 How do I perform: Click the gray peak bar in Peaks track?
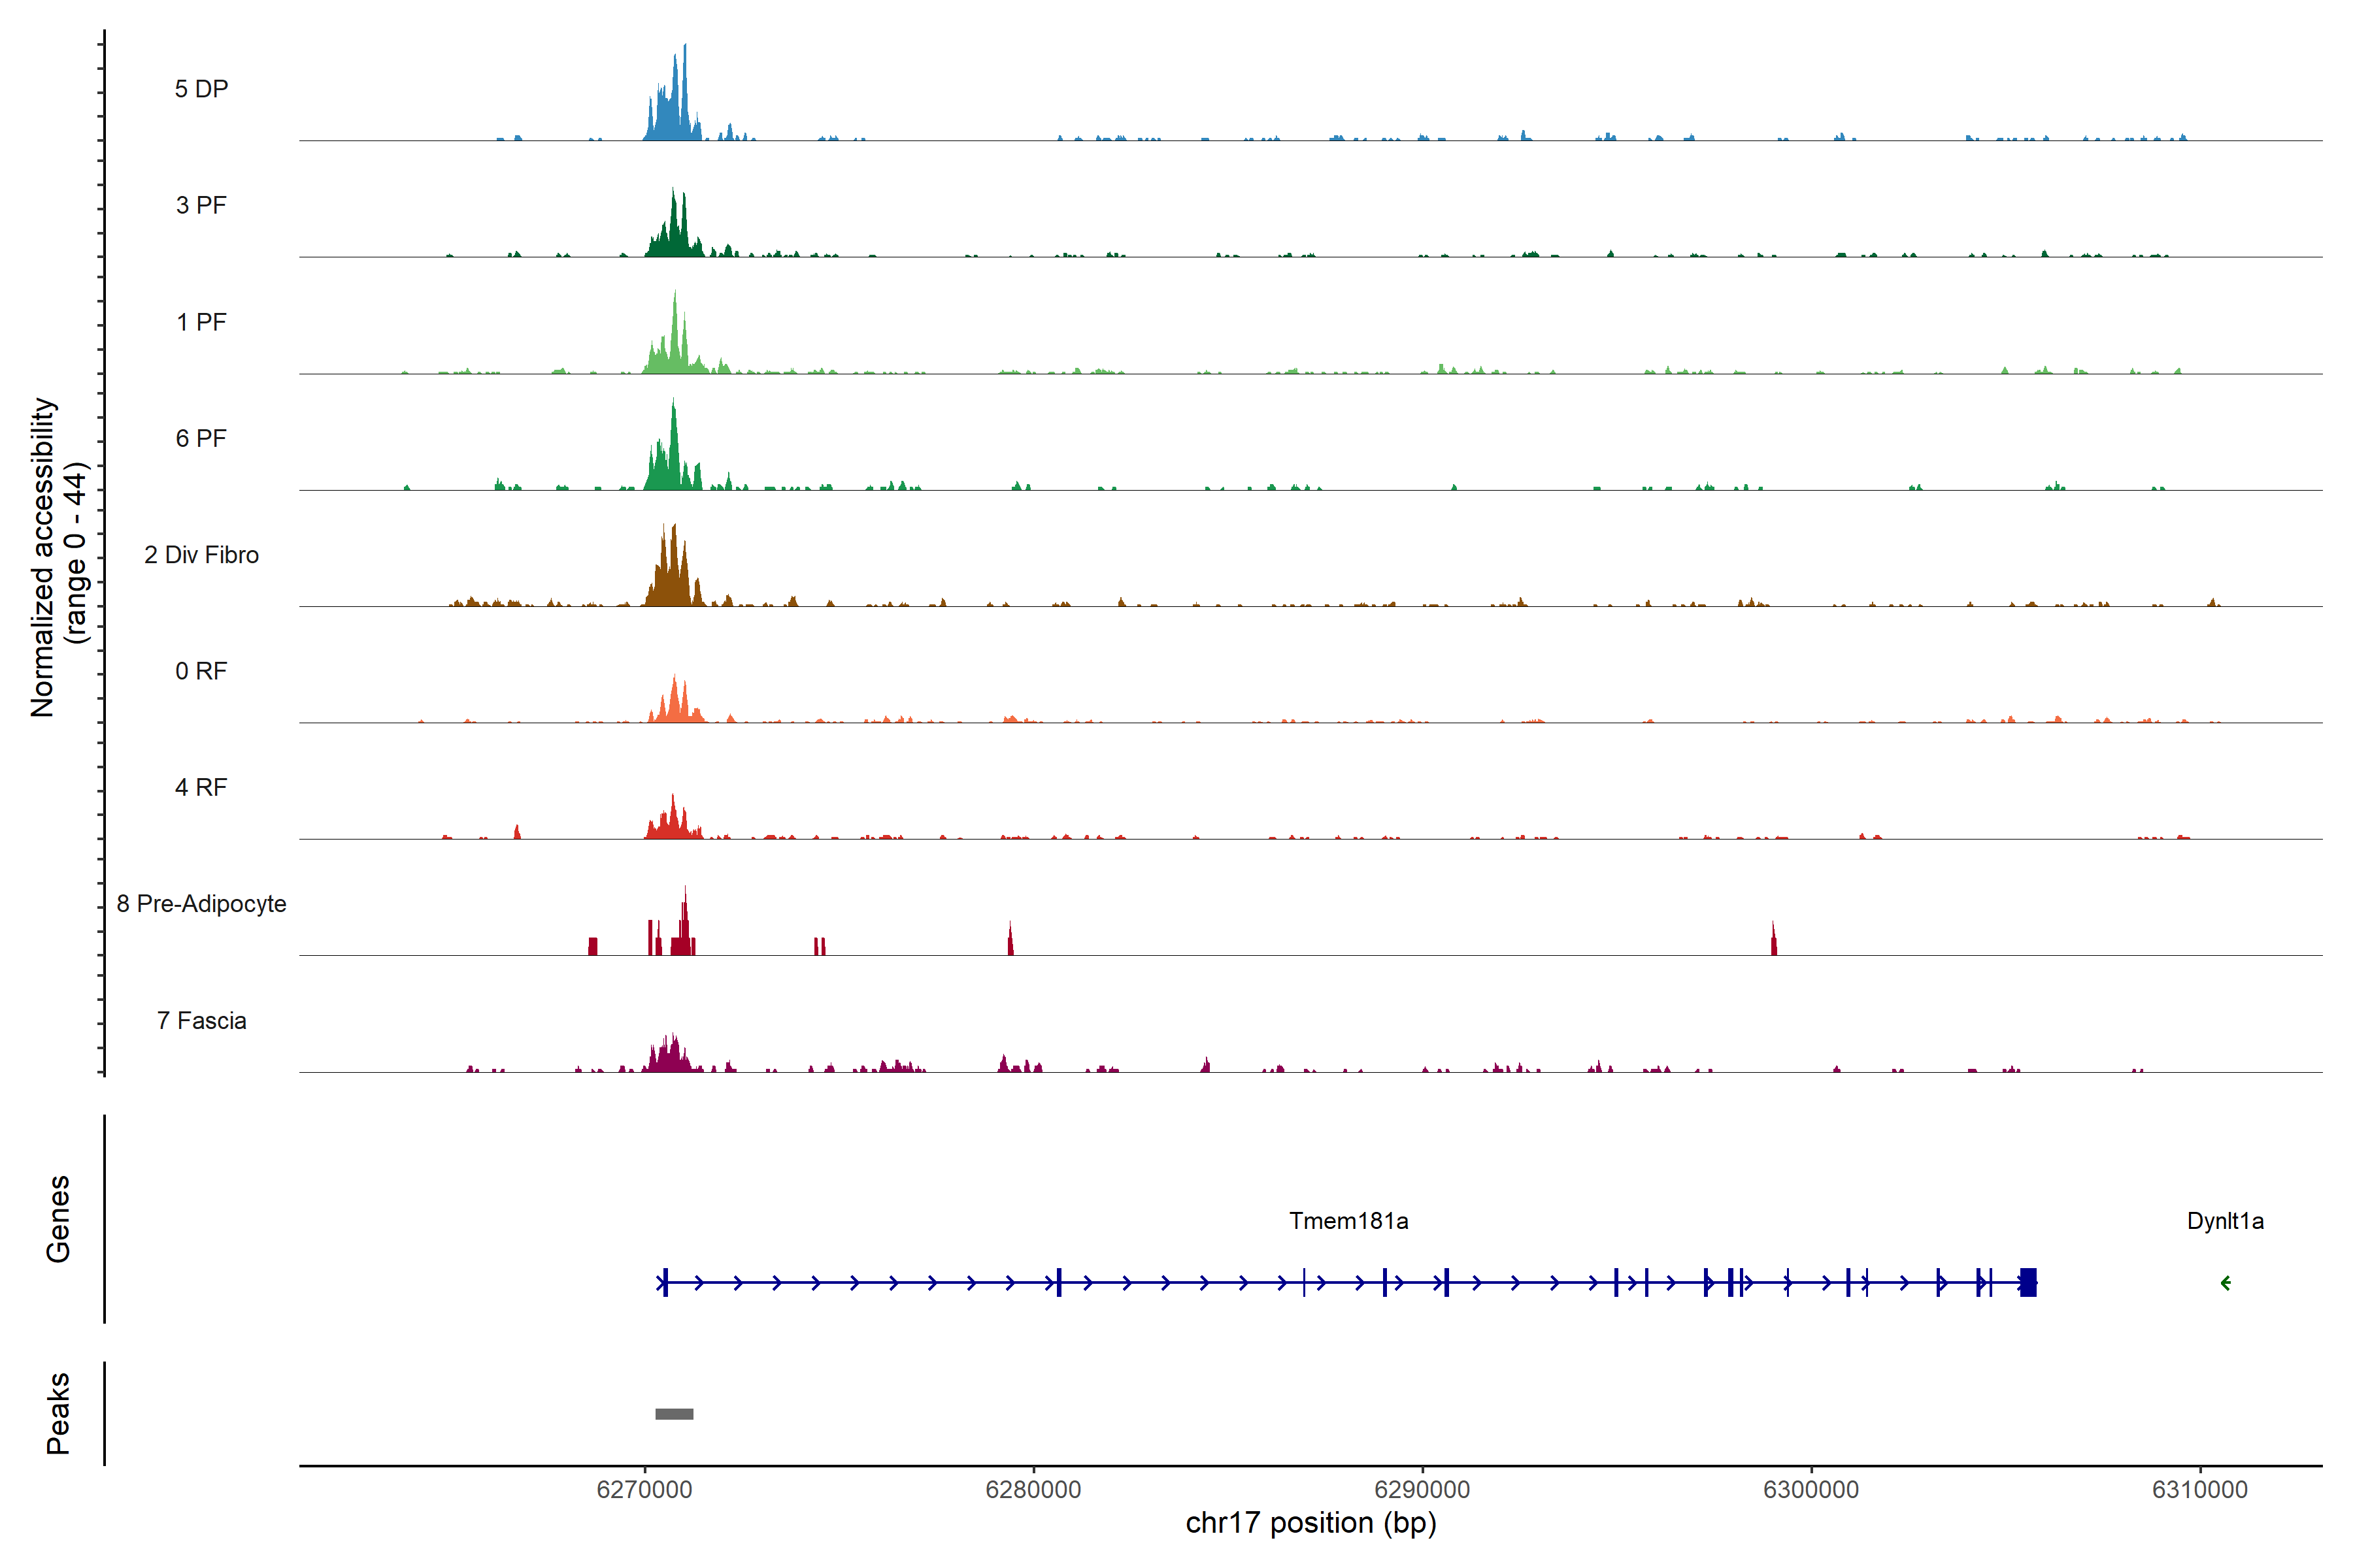[x=673, y=1413]
